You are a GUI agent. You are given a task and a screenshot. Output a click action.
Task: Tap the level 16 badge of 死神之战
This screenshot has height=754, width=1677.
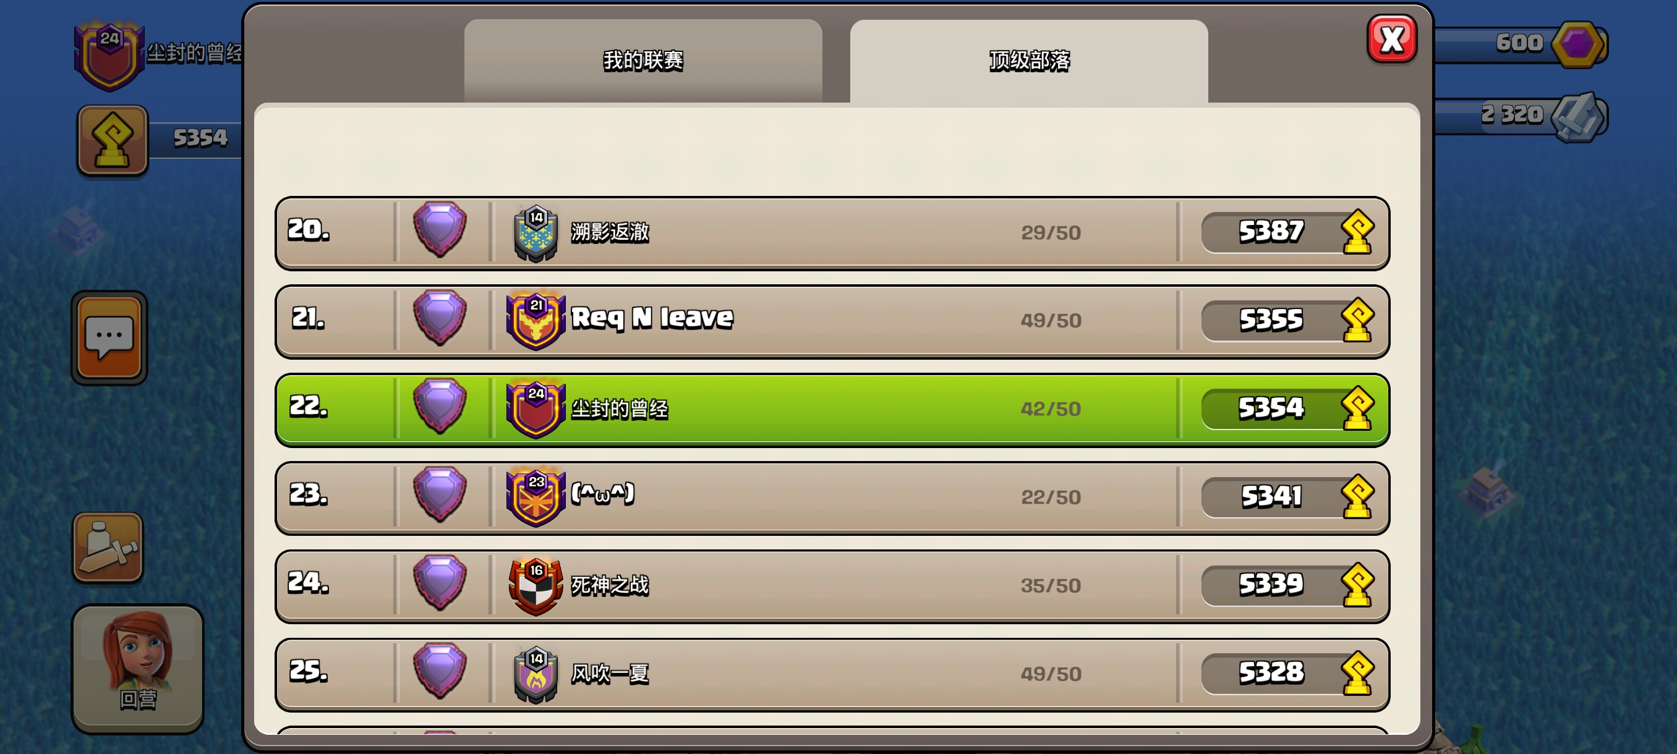535,586
